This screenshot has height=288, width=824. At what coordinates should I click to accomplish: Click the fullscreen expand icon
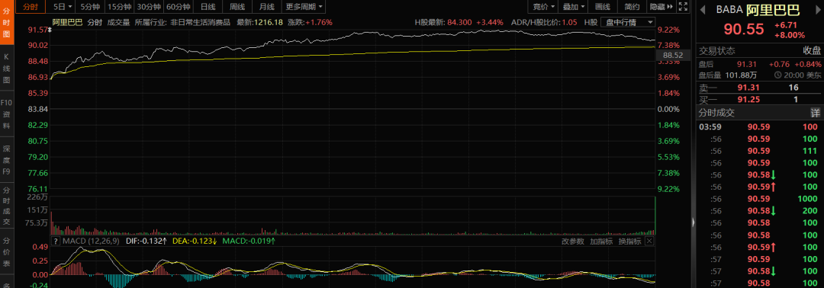[x=683, y=7]
